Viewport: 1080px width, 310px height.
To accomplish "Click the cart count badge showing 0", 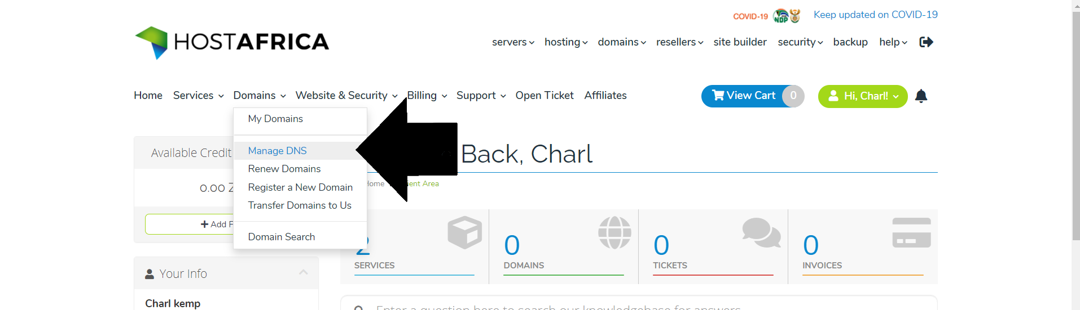I will pyautogui.click(x=793, y=96).
